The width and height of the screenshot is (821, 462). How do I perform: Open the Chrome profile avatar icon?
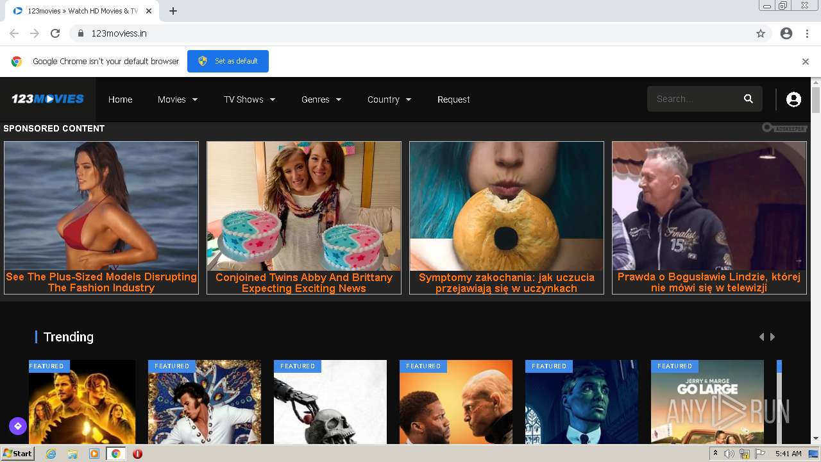[x=786, y=33]
